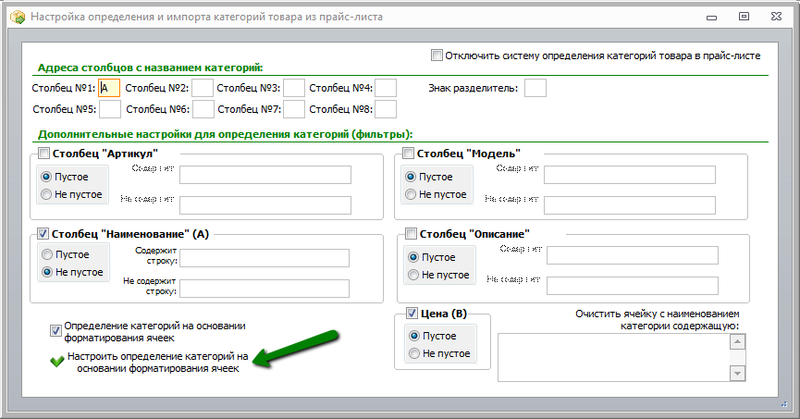
Task: Click the Описание contains-string field
Action: pyautogui.click(x=633, y=255)
